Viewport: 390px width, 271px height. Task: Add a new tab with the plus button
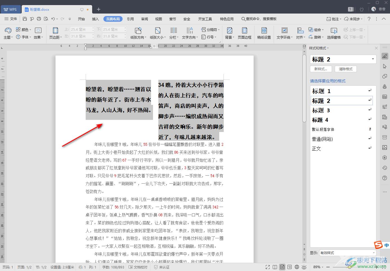tap(99, 9)
